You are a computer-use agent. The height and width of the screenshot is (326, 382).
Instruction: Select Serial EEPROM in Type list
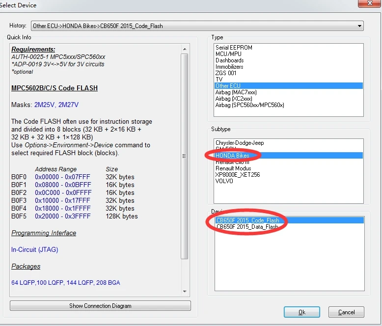288,48
